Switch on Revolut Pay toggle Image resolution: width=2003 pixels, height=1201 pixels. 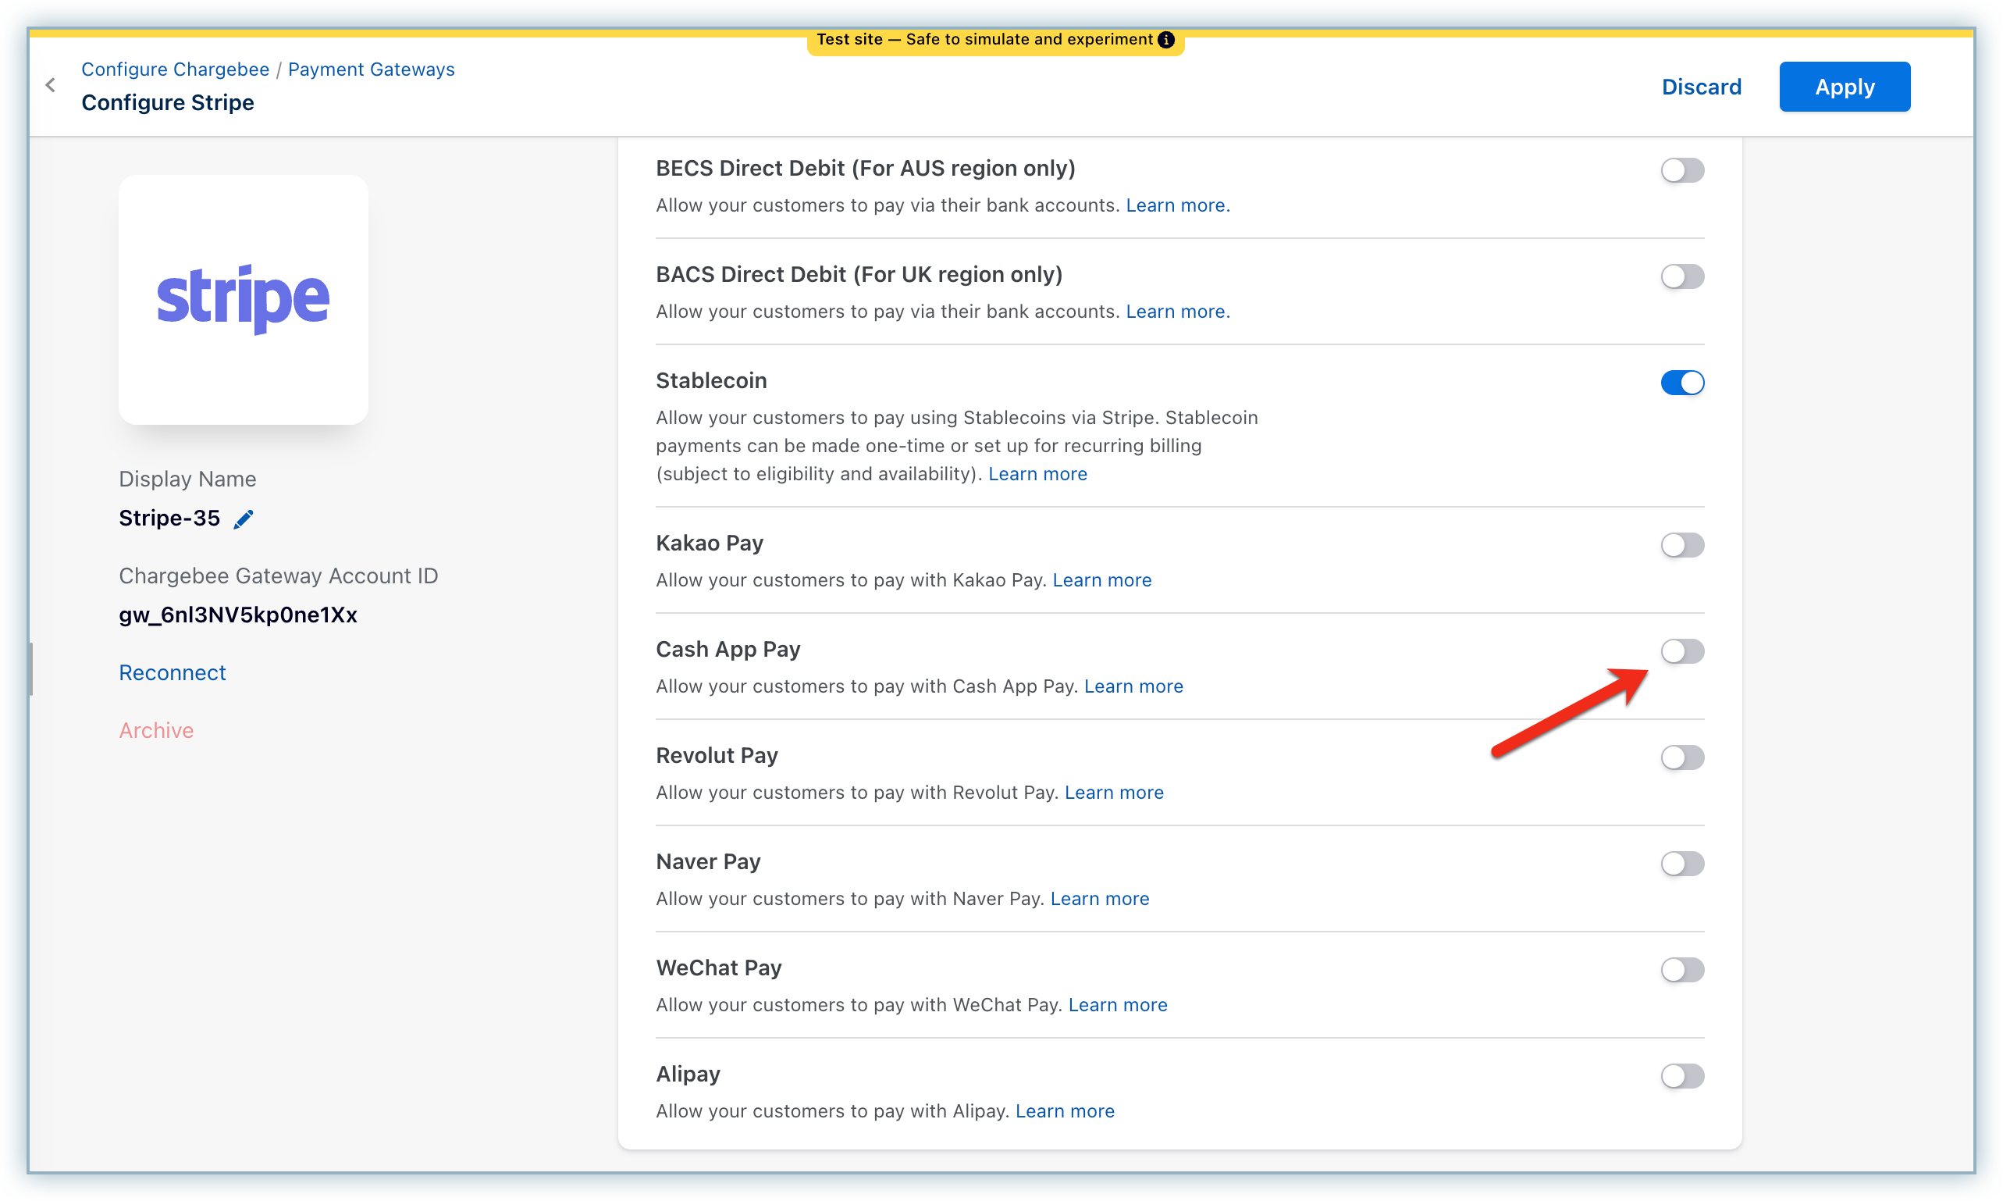coord(1682,757)
